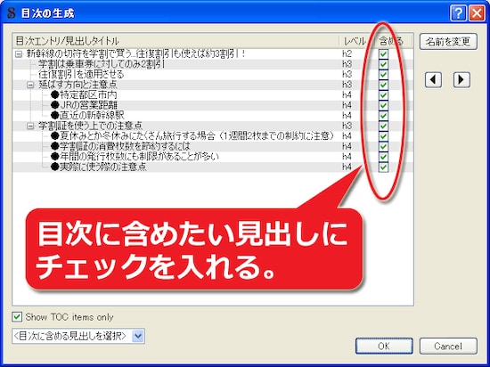Click the left arrow heading level button
Image resolution: width=490 pixels, height=367 pixels.
[433, 80]
